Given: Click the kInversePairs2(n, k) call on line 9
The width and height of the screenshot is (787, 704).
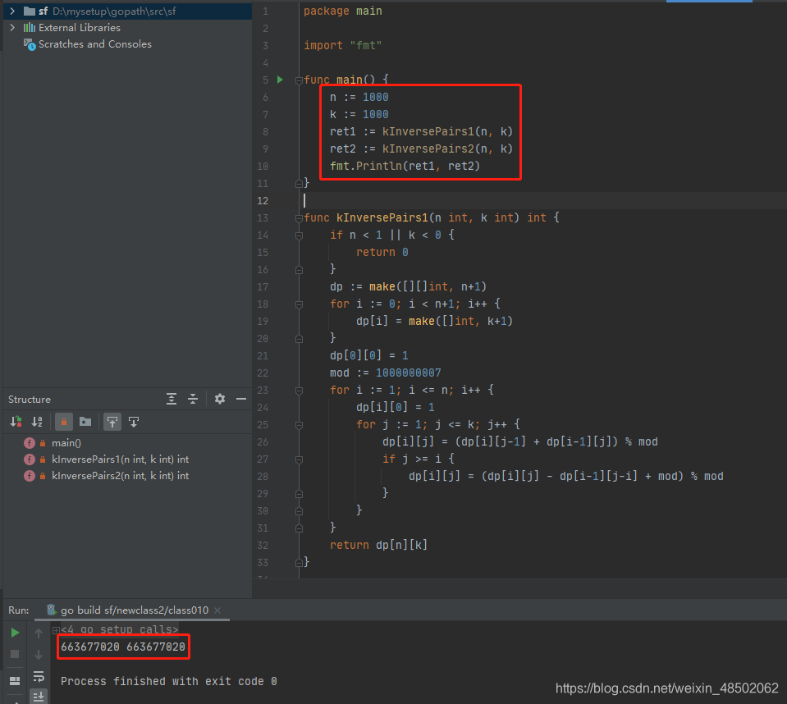Looking at the screenshot, I should point(448,149).
